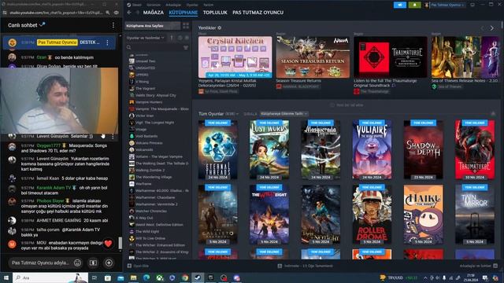Click the super chat money icon
The height and width of the screenshot is (283, 504).
tap(93, 263)
